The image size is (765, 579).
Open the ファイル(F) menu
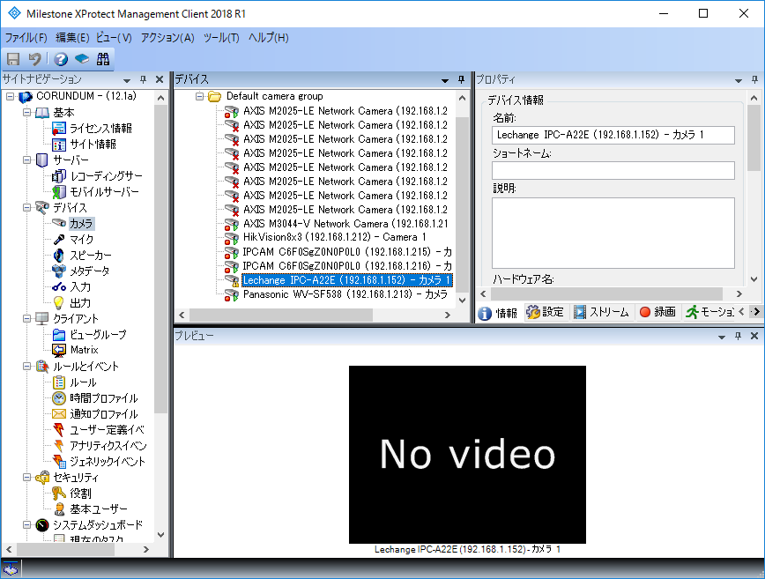point(26,38)
